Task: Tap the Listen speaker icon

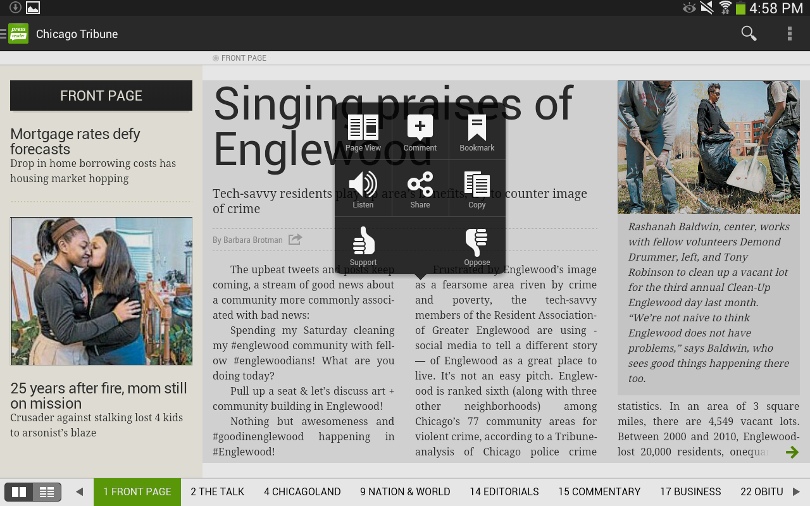Action: 363,188
